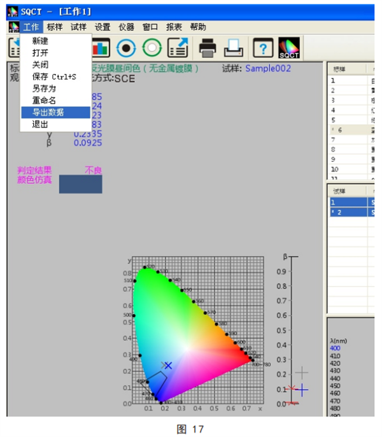The height and width of the screenshot is (437, 382).
Task: Click the green ring toolbar icon
Action: 152,48
